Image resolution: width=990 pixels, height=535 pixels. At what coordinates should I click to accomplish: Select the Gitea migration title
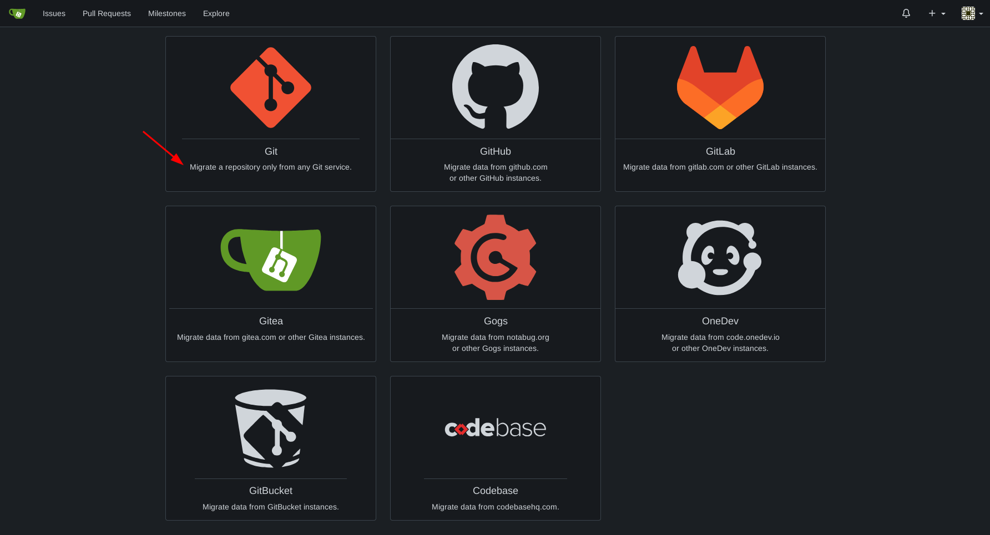(x=271, y=321)
